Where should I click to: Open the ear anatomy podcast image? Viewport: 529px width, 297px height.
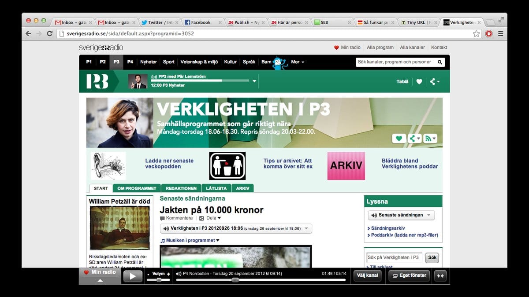click(108, 166)
